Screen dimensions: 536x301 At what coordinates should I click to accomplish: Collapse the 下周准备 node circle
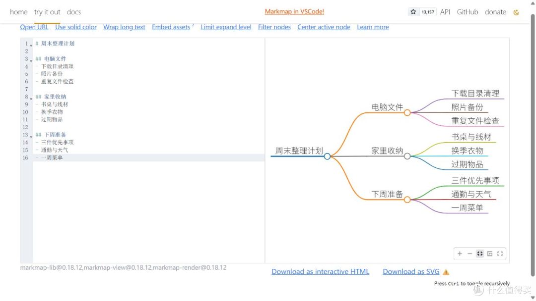pos(407,200)
